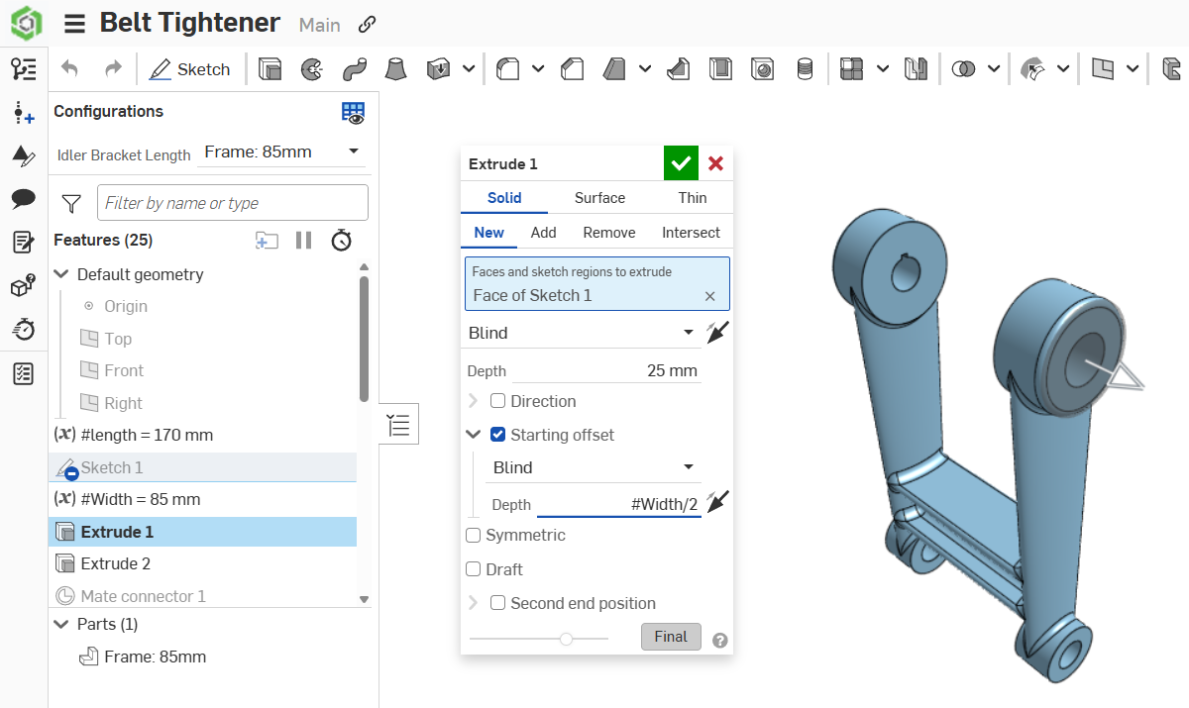Screen dimensions: 1189x708
Task: Select the Boolean tool
Action: pos(963,69)
